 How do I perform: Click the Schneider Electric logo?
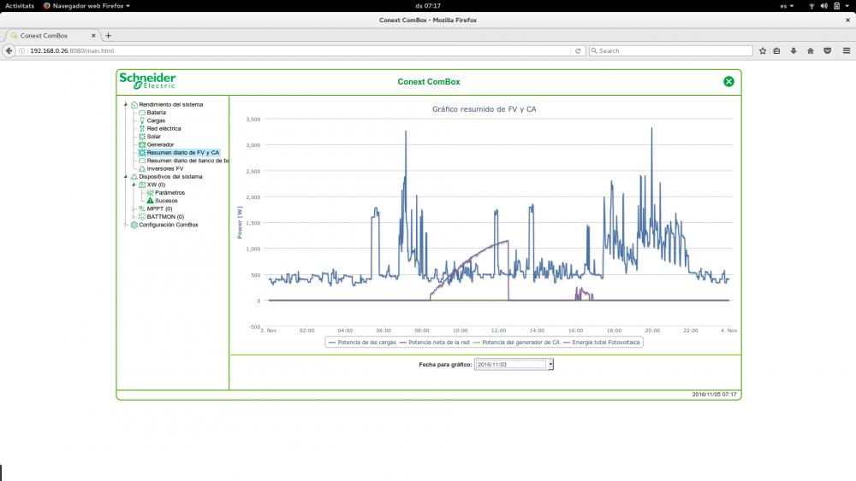[x=147, y=80]
